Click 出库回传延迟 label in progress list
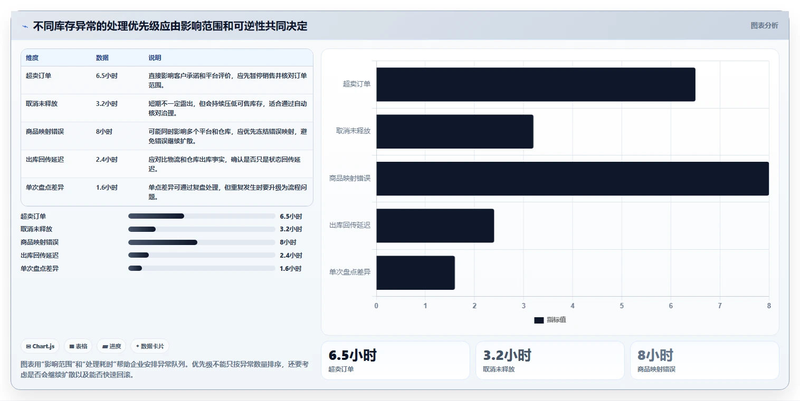 (40, 255)
